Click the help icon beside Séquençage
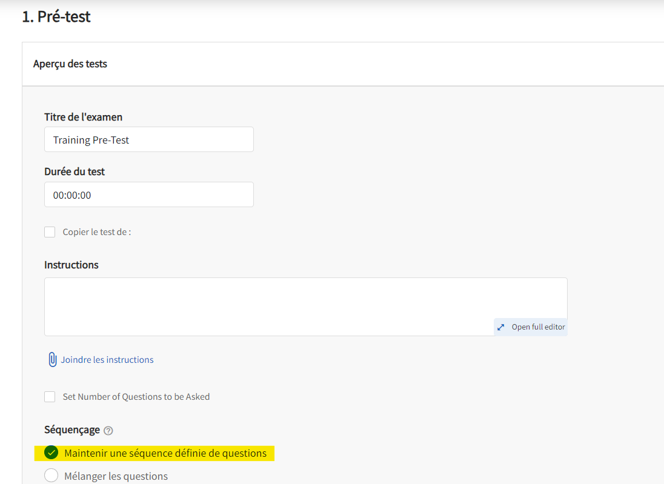664x484 pixels. click(x=108, y=431)
